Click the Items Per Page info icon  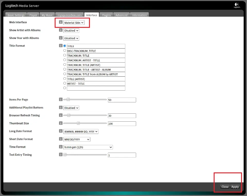(61, 100)
